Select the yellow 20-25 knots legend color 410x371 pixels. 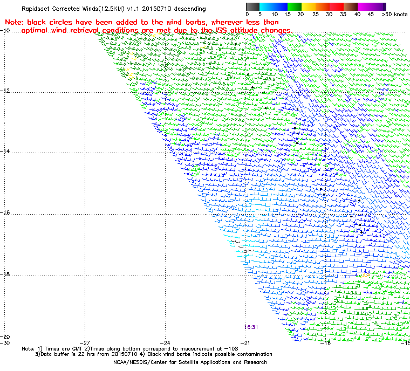309,7
